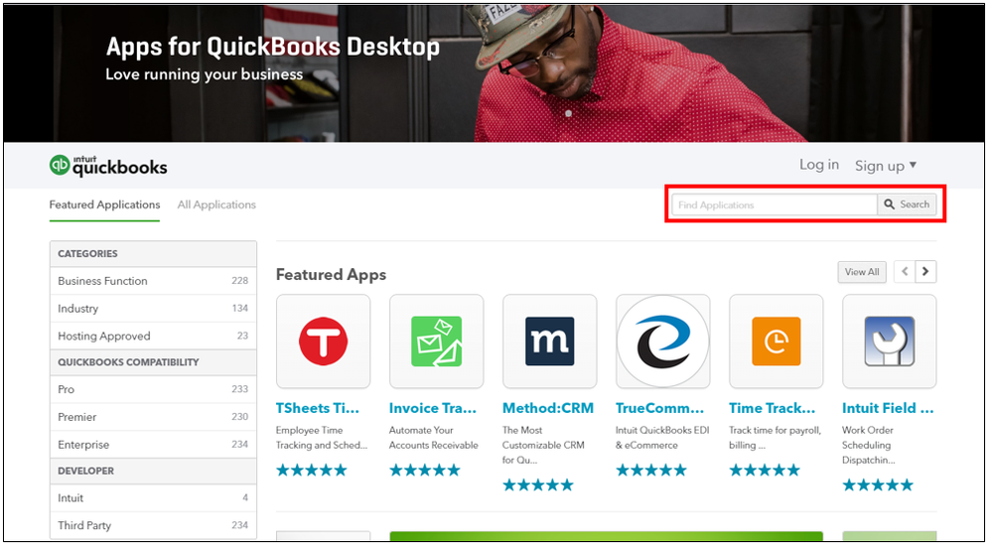
Task: Open the Time Tracker orange clock icon
Action: [777, 342]
